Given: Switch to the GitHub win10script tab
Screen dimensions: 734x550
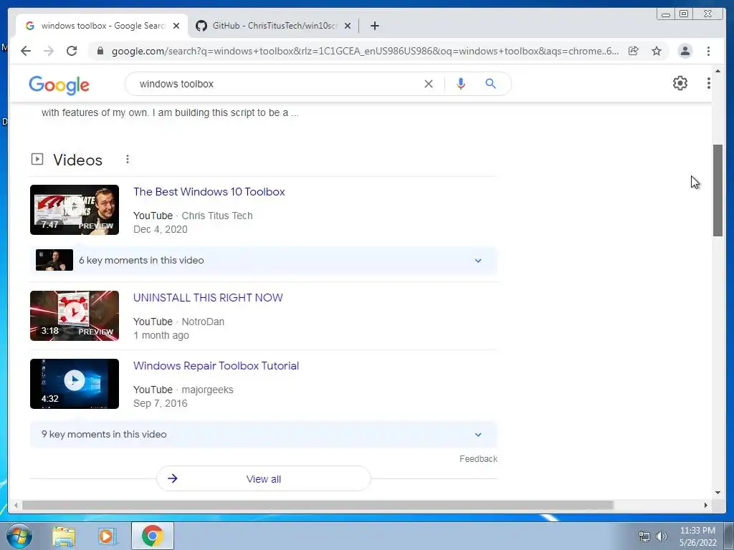Looking at the screenshot, I should tap(274, 26).
